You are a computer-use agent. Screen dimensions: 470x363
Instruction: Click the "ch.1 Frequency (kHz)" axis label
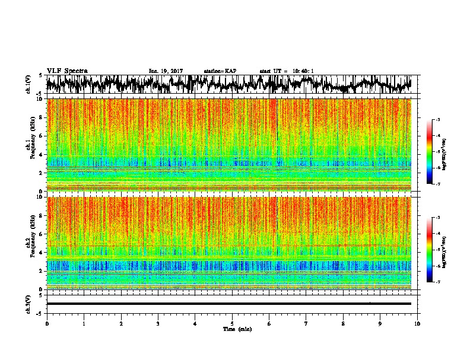(x=31, y=138)
